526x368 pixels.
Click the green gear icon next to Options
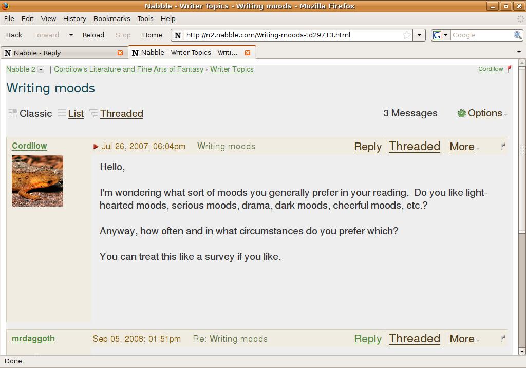[x=461, y=113]
